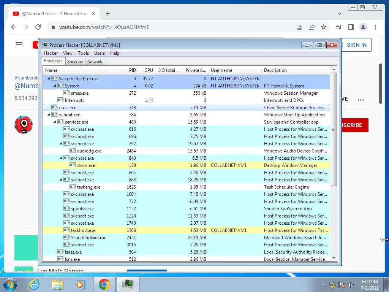Click the red Subscribe button
Viewport: 389px width, 292px height.
point(355,125)
